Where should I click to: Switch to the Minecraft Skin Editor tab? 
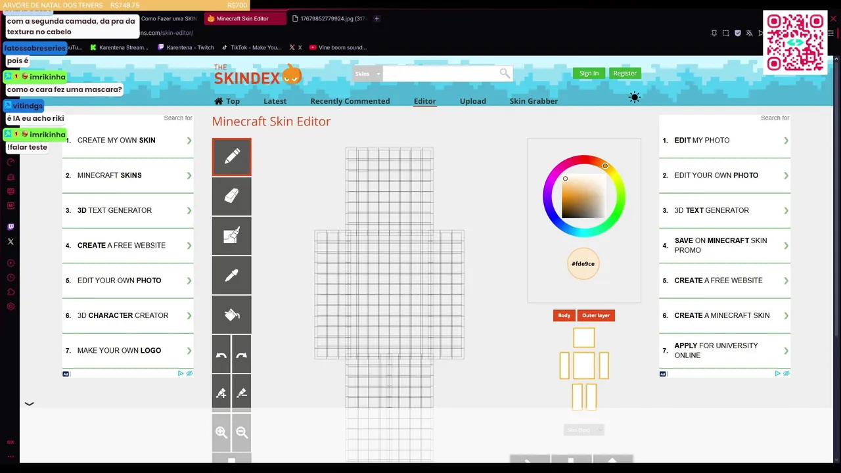(x=244, y=18)
